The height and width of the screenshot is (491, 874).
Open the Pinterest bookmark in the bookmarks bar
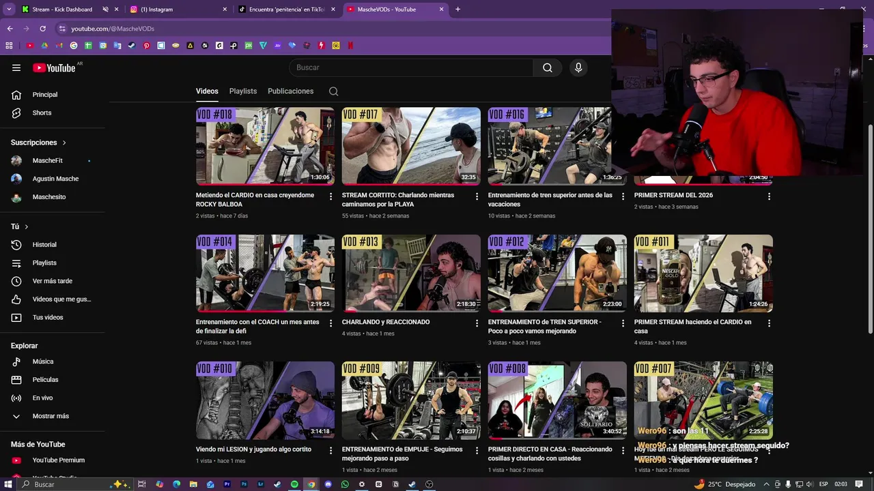[146, 46]
